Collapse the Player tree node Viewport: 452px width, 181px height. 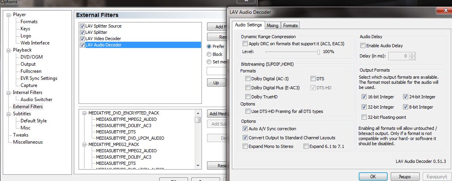[x=8, y=15]
